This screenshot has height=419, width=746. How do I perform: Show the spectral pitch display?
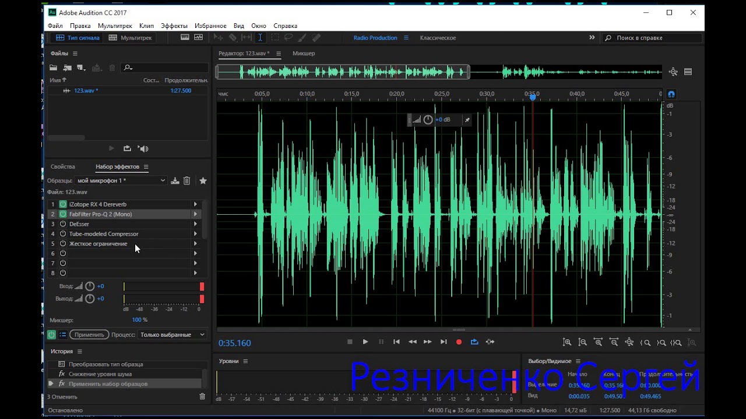click(199, 37)
